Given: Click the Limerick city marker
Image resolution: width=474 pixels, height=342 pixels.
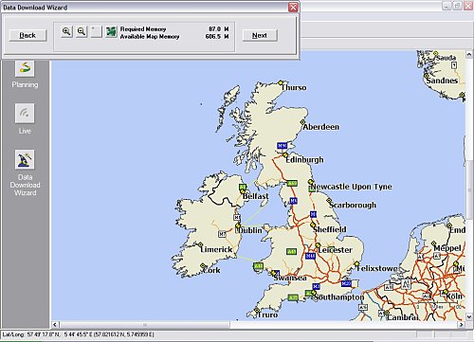Looking at the screenshot, I should [x=200, y=244].
